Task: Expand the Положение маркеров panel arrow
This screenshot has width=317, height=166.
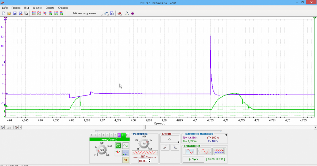Action: pyautogui.click(x=226, y=135)
